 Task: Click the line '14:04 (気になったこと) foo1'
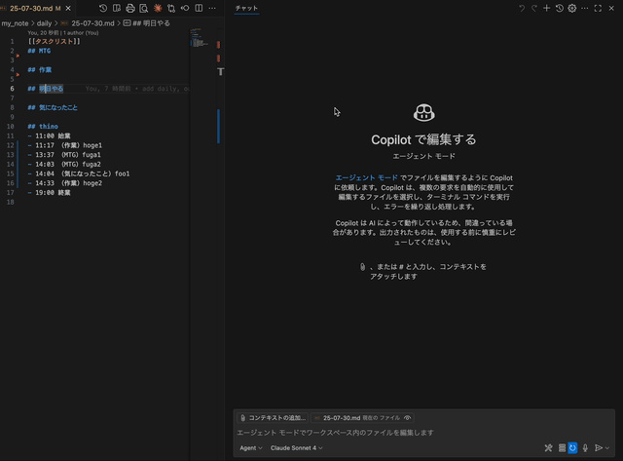[x=79, y=173]
